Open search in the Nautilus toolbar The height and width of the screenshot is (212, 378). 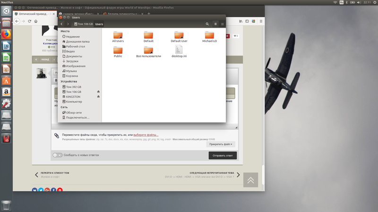coord(207,24)
